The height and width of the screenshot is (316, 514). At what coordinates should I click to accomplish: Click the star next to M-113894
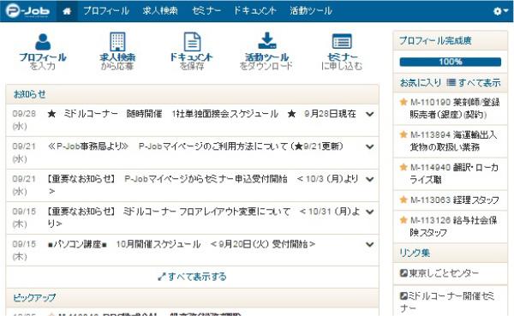tap(403, 134)
